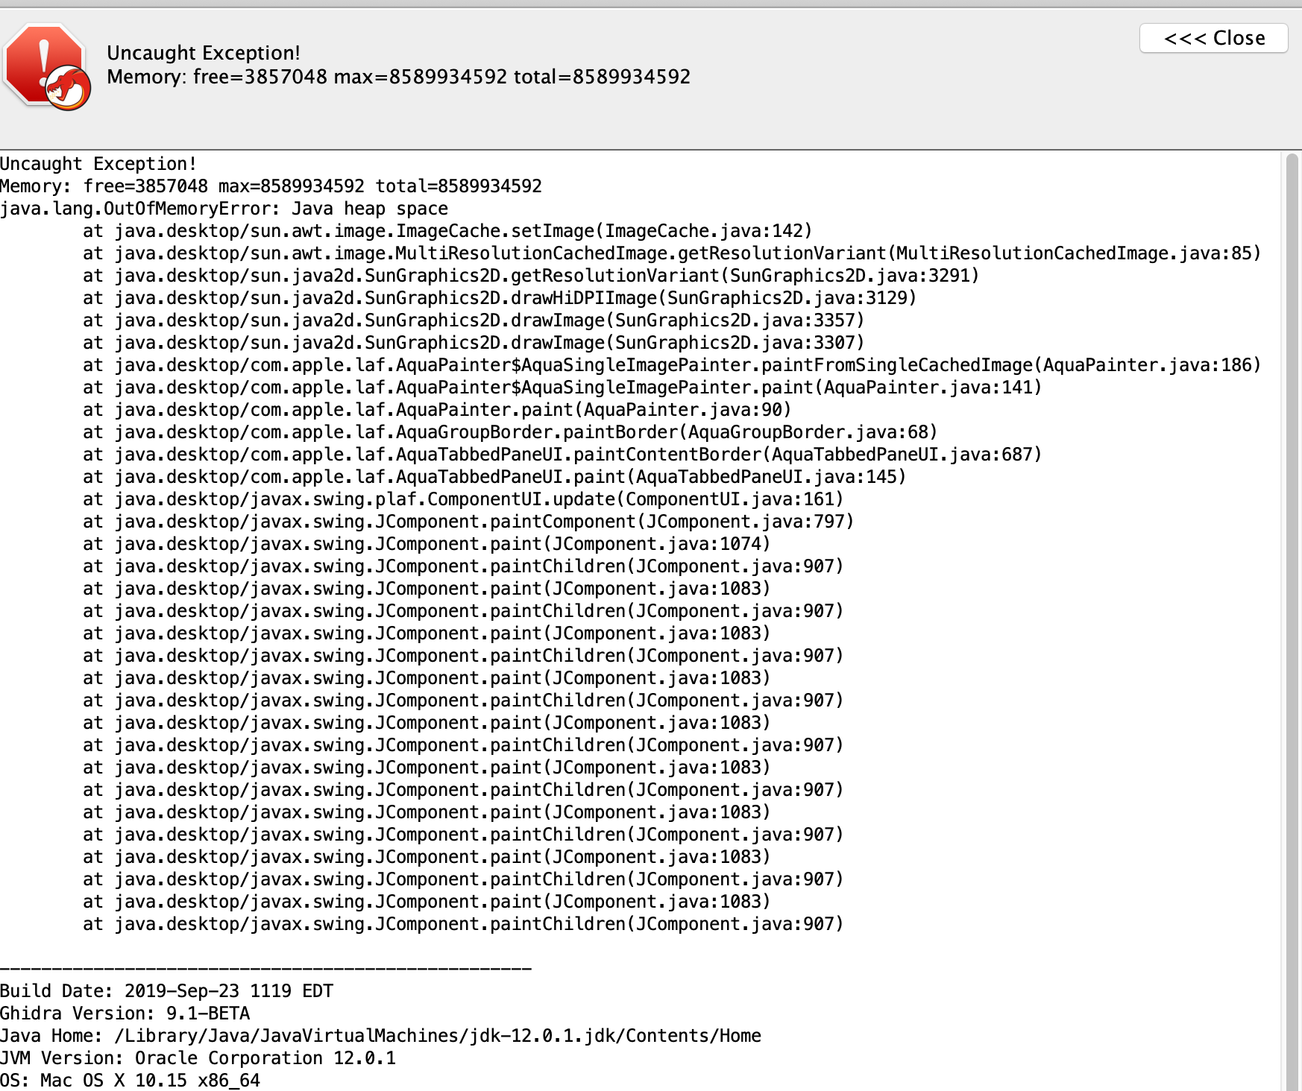Click the SunGraphics2D.drawHiDPIImage trace entry

coord(500,298)
